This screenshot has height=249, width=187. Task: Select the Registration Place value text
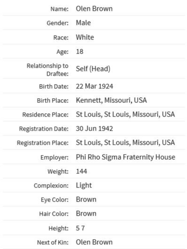tap(125, 142)
